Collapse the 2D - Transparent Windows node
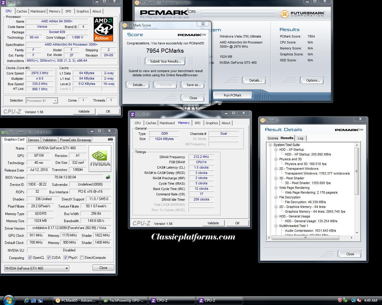Viewport: 382px width, 305px height. coord(276,169)
